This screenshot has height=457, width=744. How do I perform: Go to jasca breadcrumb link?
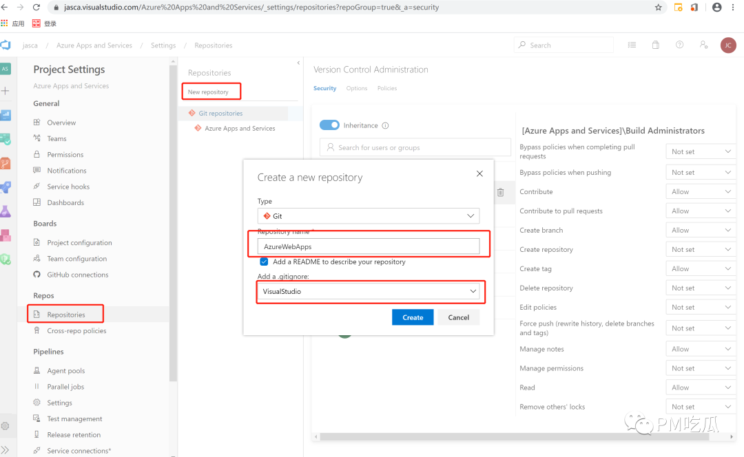pos(30,45)
